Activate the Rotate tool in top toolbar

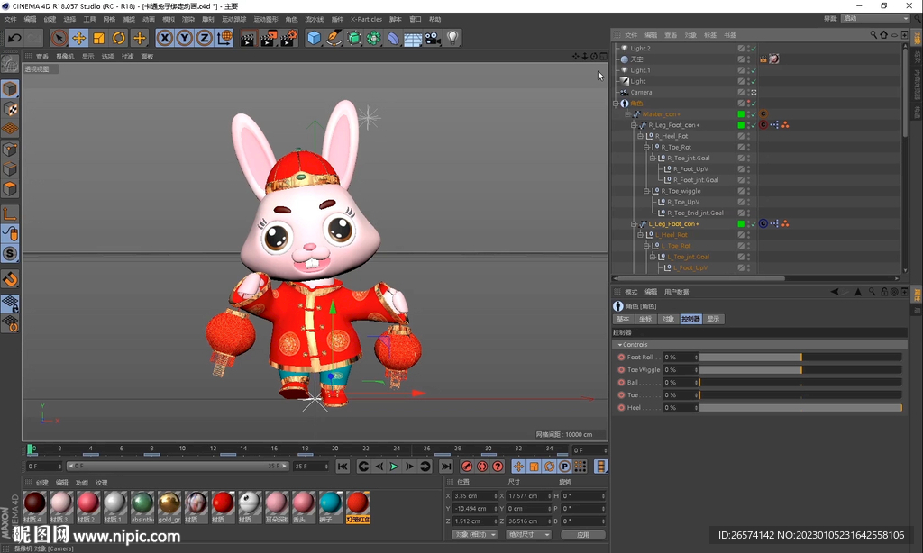click(119, 38)
